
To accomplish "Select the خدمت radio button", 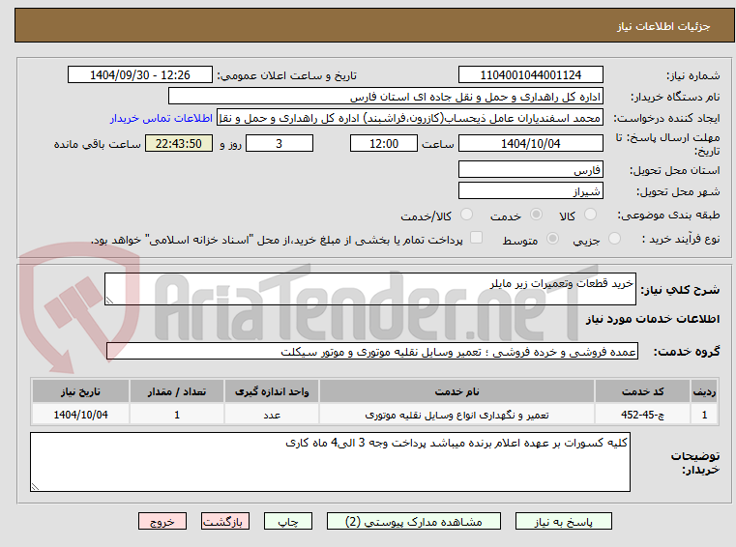I will pyautogui.click(x=536, y=215).
